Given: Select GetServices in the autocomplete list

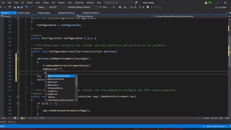Looking at the screenshot, I should click(x=60, y=94).
